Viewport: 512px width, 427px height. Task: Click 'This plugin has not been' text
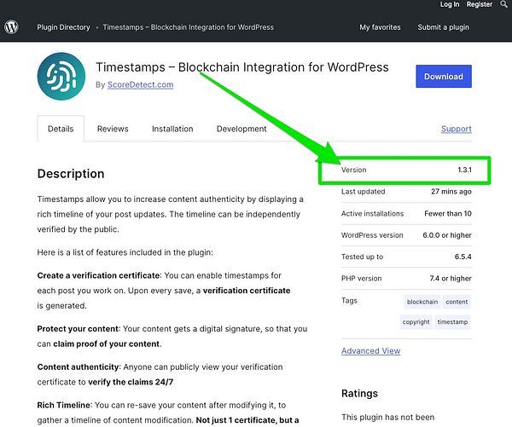[388, 418]
